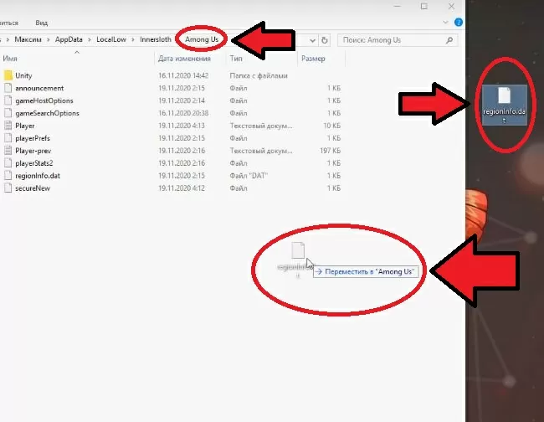This screenshot has height=422, width=544.
Task: Select the Player text document
Action: 25,126
